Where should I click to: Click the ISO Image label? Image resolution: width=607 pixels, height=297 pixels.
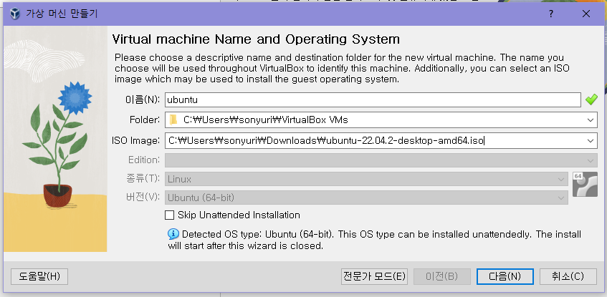click(x=136, y=141)
